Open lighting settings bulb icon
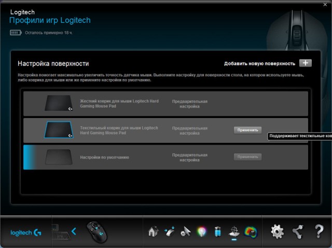This screenshot has height=248, width=332. click(201, 232)
